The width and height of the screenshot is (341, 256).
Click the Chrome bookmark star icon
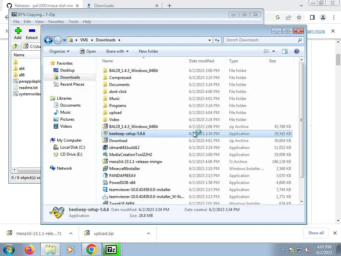point(299,17)
